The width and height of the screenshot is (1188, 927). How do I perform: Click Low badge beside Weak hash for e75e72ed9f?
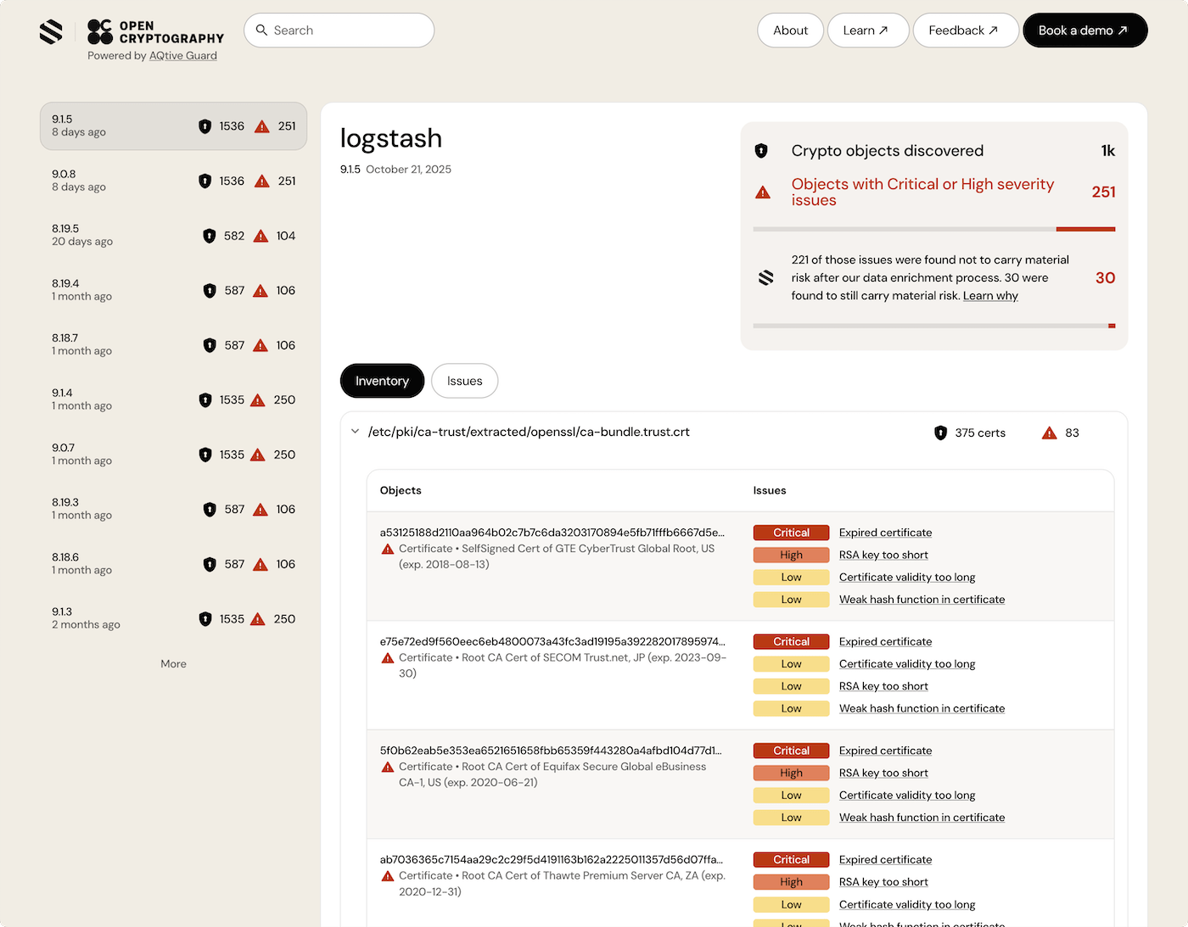[x=791, y=708]
